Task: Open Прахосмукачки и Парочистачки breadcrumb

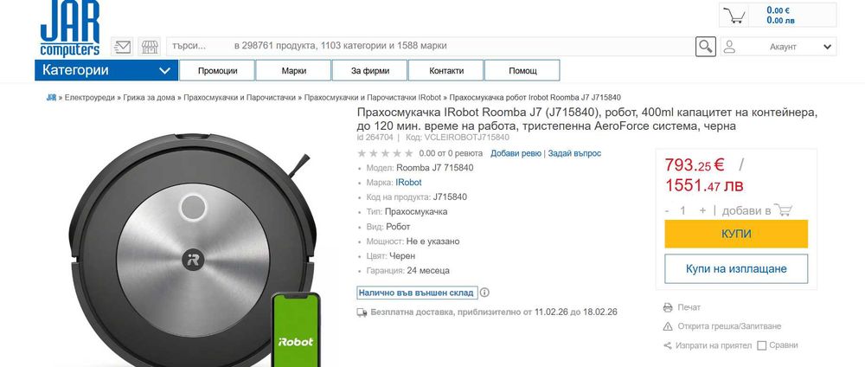Action: pos(240,98)
